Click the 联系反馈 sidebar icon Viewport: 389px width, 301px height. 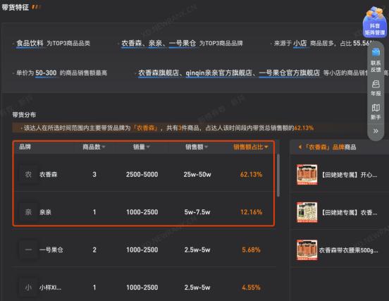376,60
